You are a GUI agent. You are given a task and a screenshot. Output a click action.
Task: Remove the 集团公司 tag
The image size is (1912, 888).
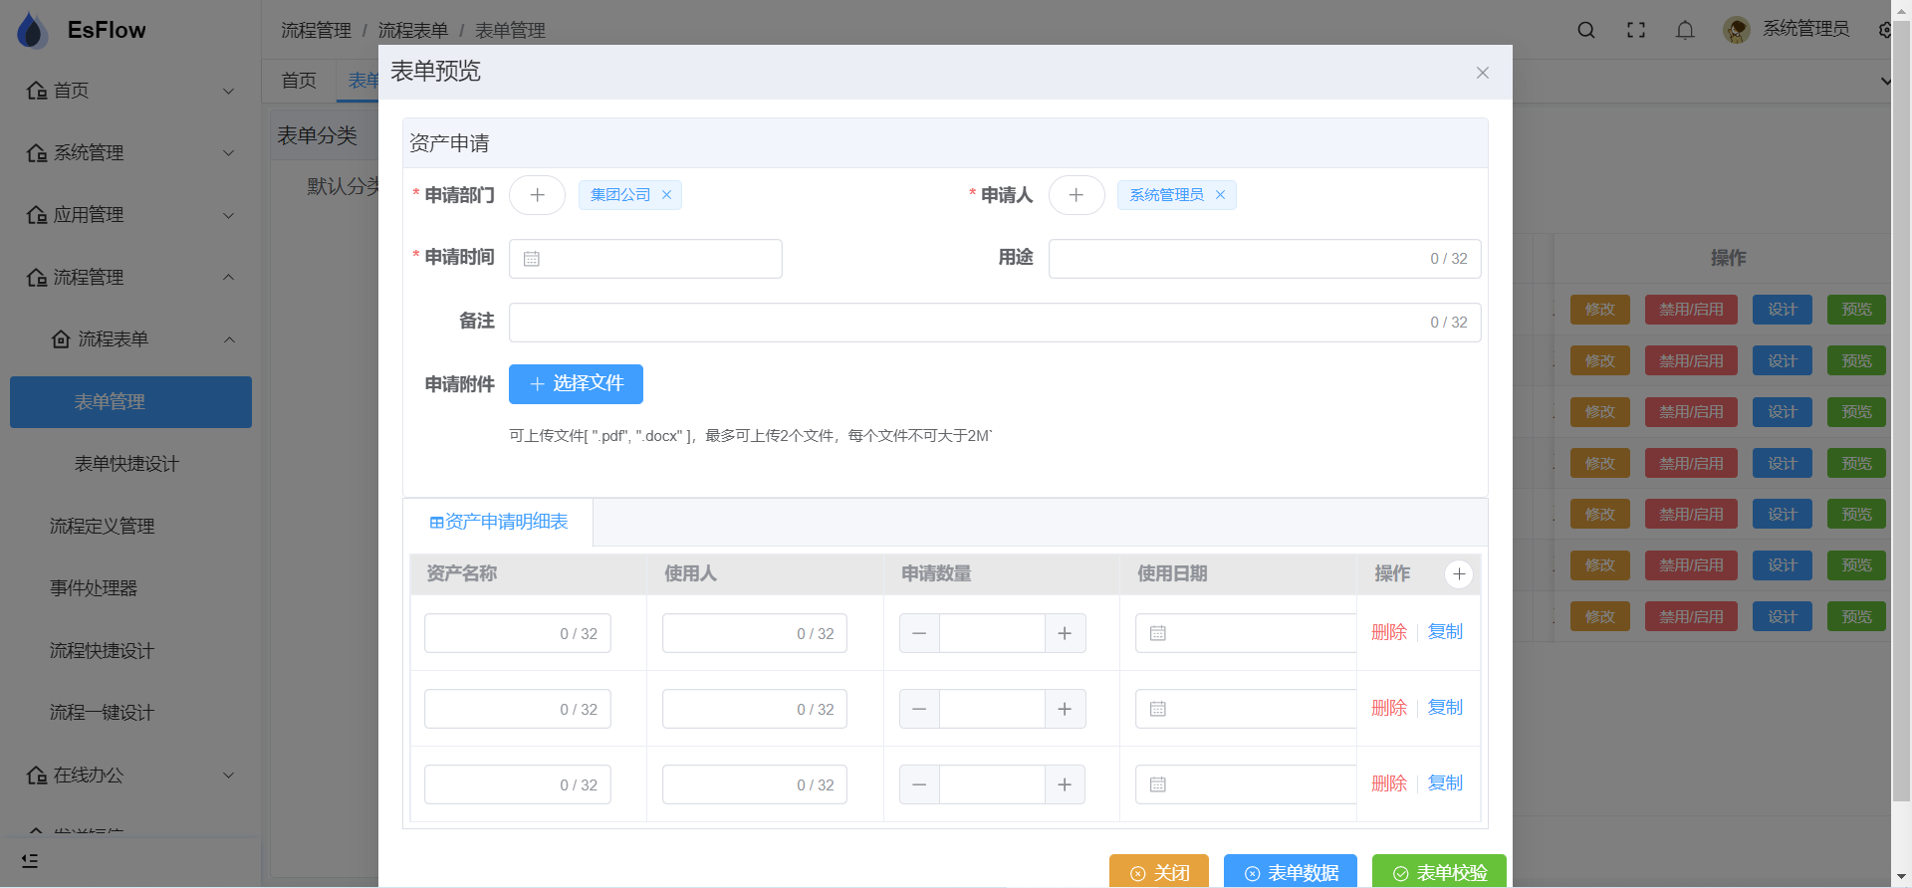(x=666, y=195)
